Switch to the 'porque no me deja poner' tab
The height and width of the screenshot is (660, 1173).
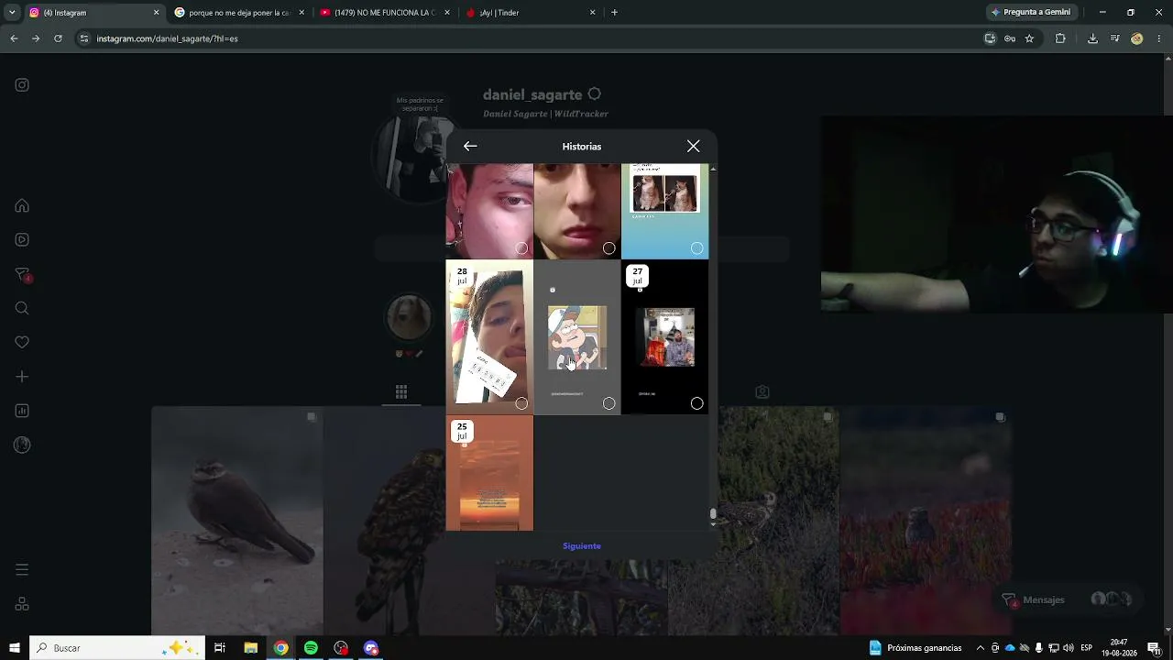[x=238, y=13]
